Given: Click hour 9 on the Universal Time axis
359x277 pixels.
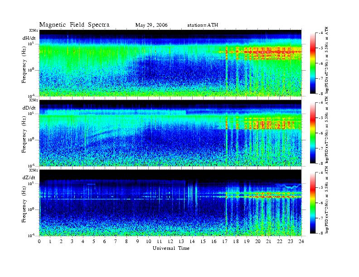Looking at the screenshot, I should pos(138,241).
